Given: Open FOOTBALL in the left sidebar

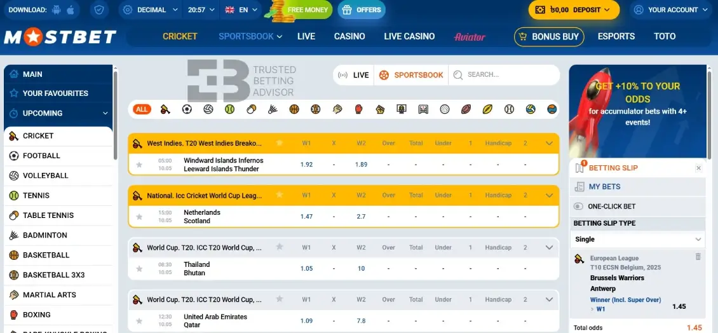Looking at the screenshot, I should coord(58,156).
